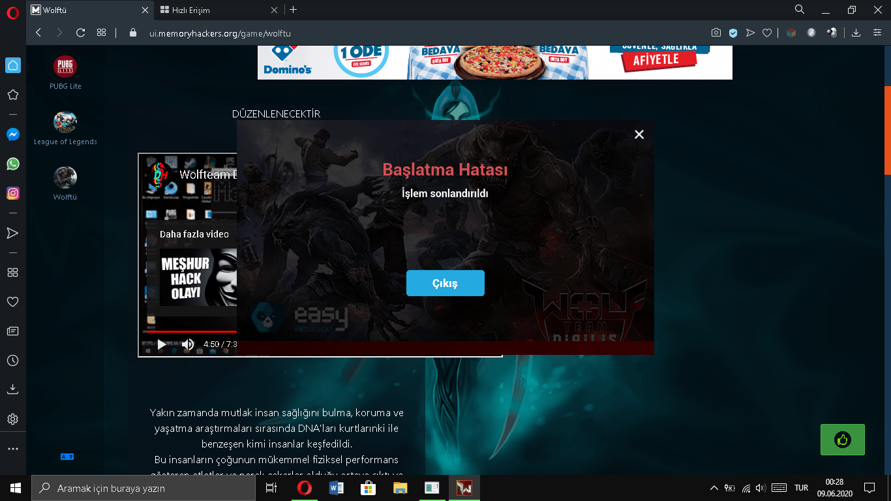Image resolution: width=891 pixels, height=501 pixels.
Task: Click the Çıkış button in error dialog
Action: point(445,283)
